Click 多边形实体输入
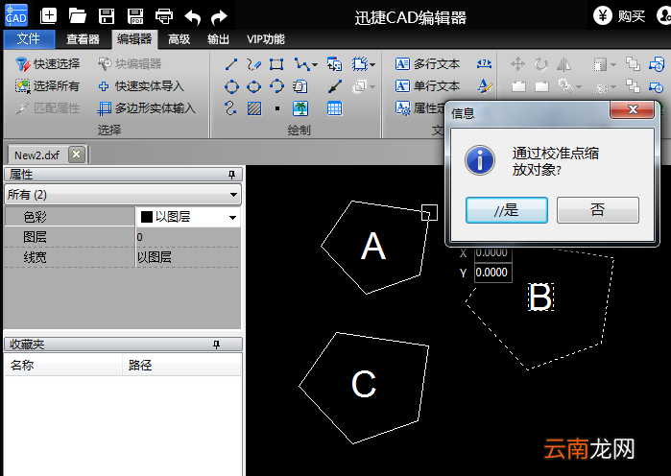The height and width of the screenshot is (476, 671). coord(146,108)
